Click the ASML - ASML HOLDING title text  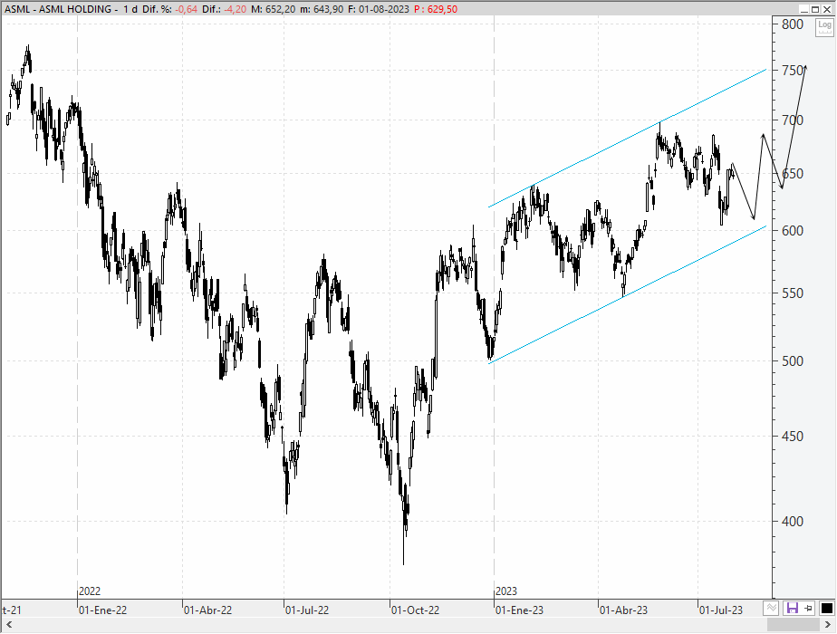click(58, 9)
